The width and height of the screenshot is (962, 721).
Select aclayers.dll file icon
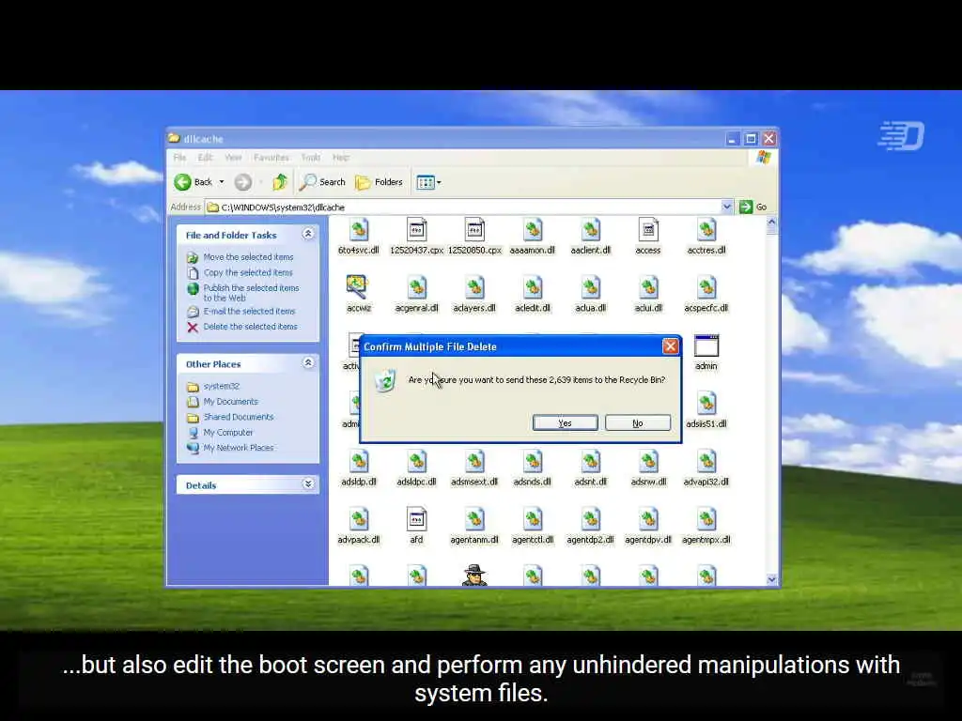[x=474, y=288]
